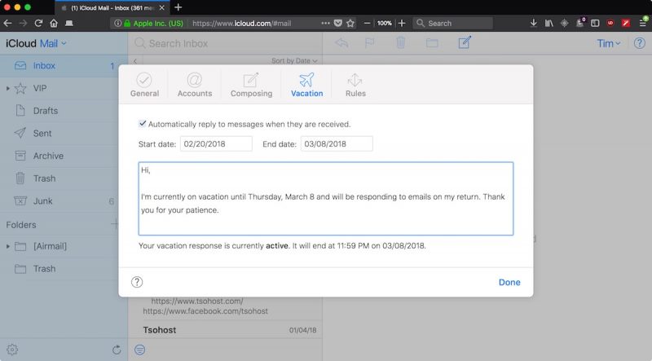Click the help question mark in dialog
Image resolution: width=652 pixels, height=361 pixels.
tap(137, 282)
